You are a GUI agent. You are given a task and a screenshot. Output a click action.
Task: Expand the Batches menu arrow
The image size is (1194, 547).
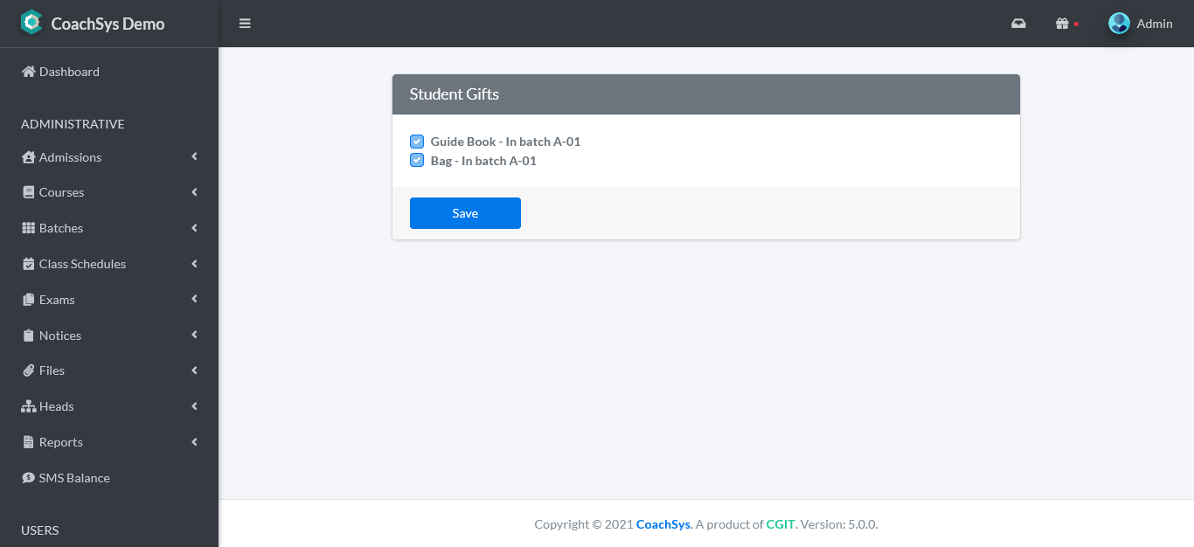point(194,227)
